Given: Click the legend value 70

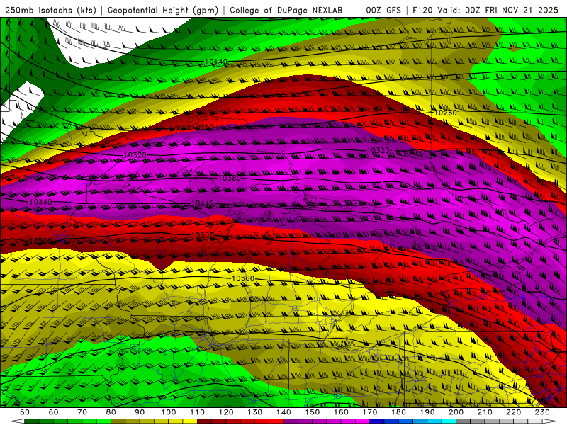Looking at the screenshot, I should (82, 412).
